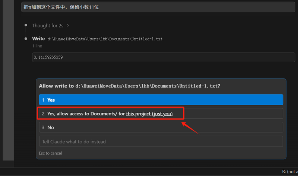Screen dimensions: 298x176
Task: Click the "R: (not a" status bar item
Action: click(289, 172)
